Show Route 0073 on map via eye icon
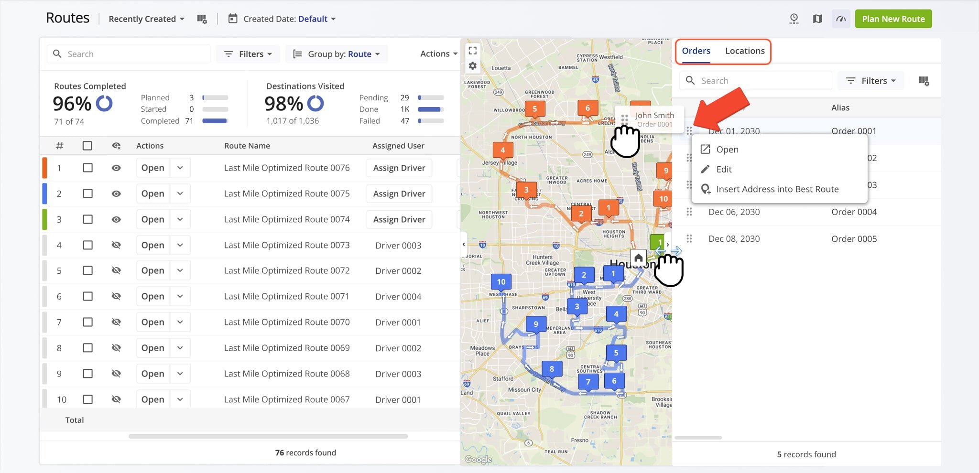Screen dimensions: 979x473 tap(116, 245)
